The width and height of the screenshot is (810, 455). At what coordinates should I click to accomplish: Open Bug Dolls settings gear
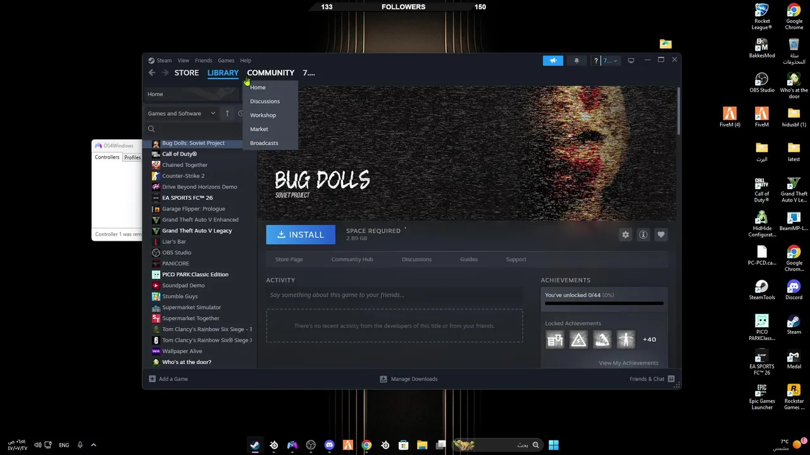click(625, 234)
